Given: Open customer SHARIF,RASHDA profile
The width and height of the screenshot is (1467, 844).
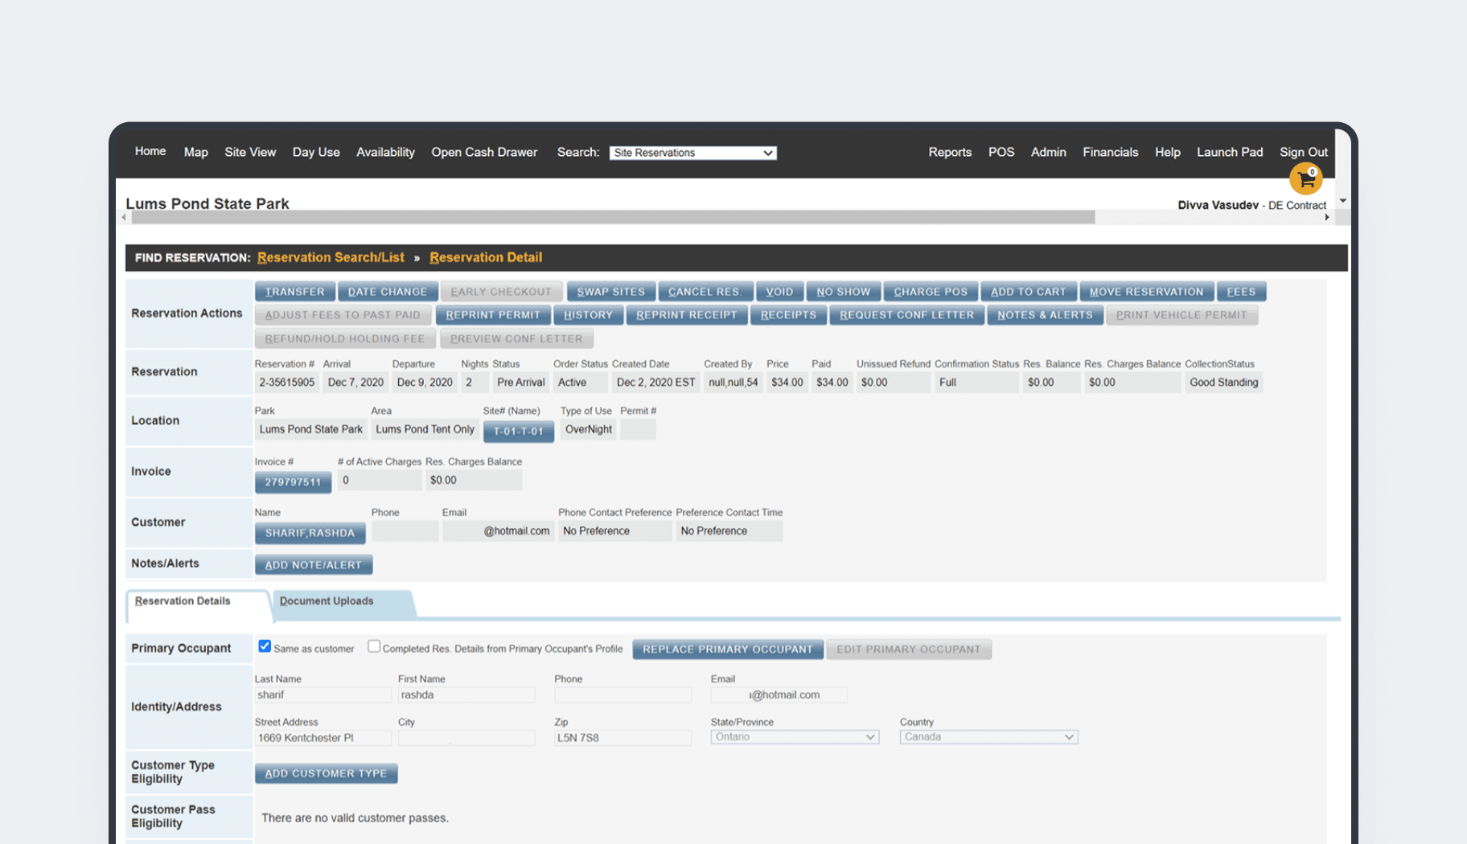Looking at the screenshot, I should (310, 533).
